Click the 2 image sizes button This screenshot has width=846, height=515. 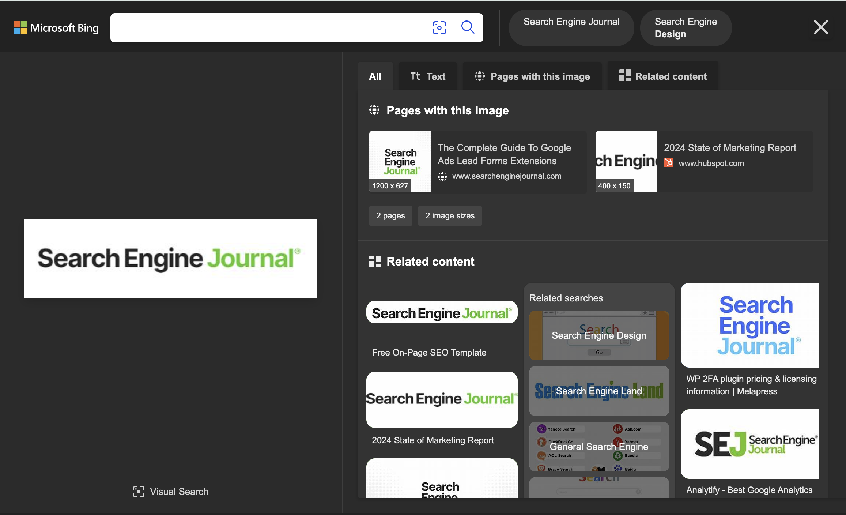pos(450,216)
